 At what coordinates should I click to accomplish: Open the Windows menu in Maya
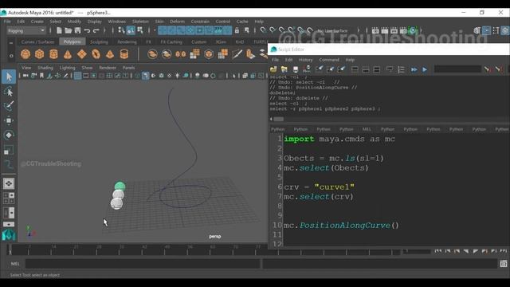(x=117, y=22)
